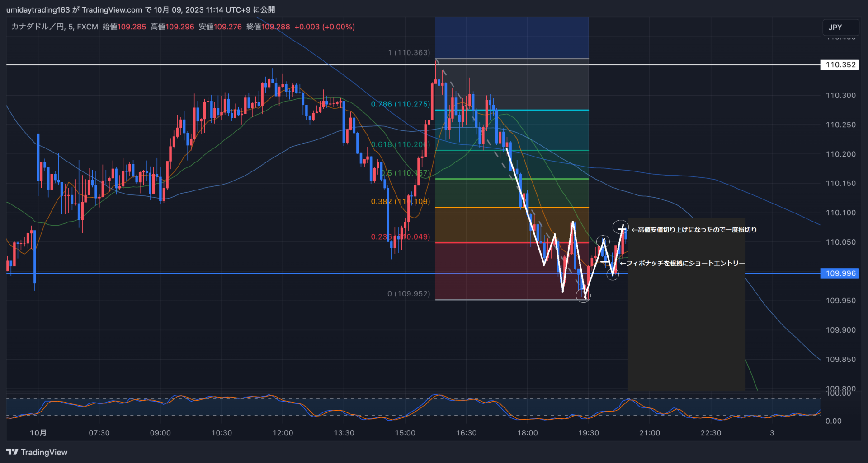This screenshot has width=868, height=463.
Task: Select the 19:30 time axis label
Action: 588,433
